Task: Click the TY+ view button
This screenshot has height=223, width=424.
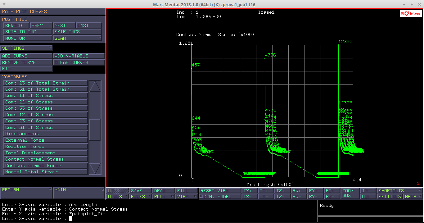Action: [x=266, y=191]
